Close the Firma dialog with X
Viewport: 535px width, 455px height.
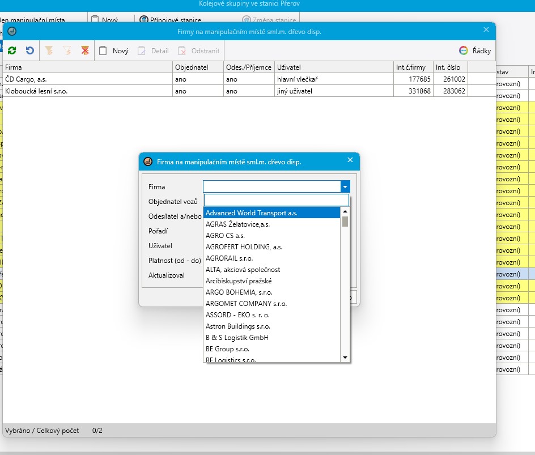pos(350,160)
